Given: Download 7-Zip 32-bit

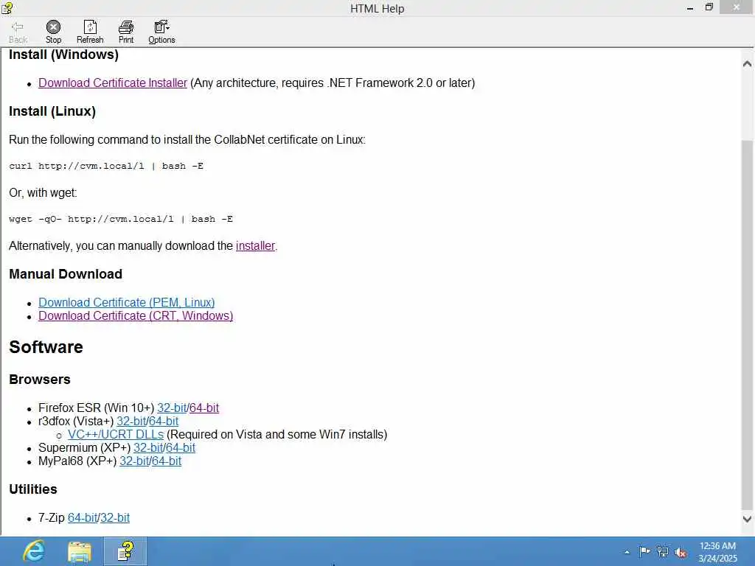Looking at the screenshot, I should pos(115,518).
